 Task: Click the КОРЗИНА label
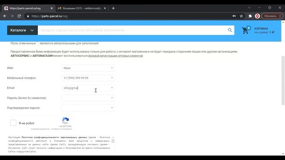tap(261, 28)
